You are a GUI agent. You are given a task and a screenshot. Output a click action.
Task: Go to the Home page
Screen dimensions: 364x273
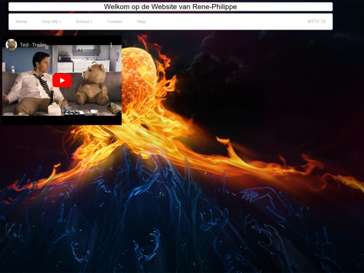click(x=21, y=22)
